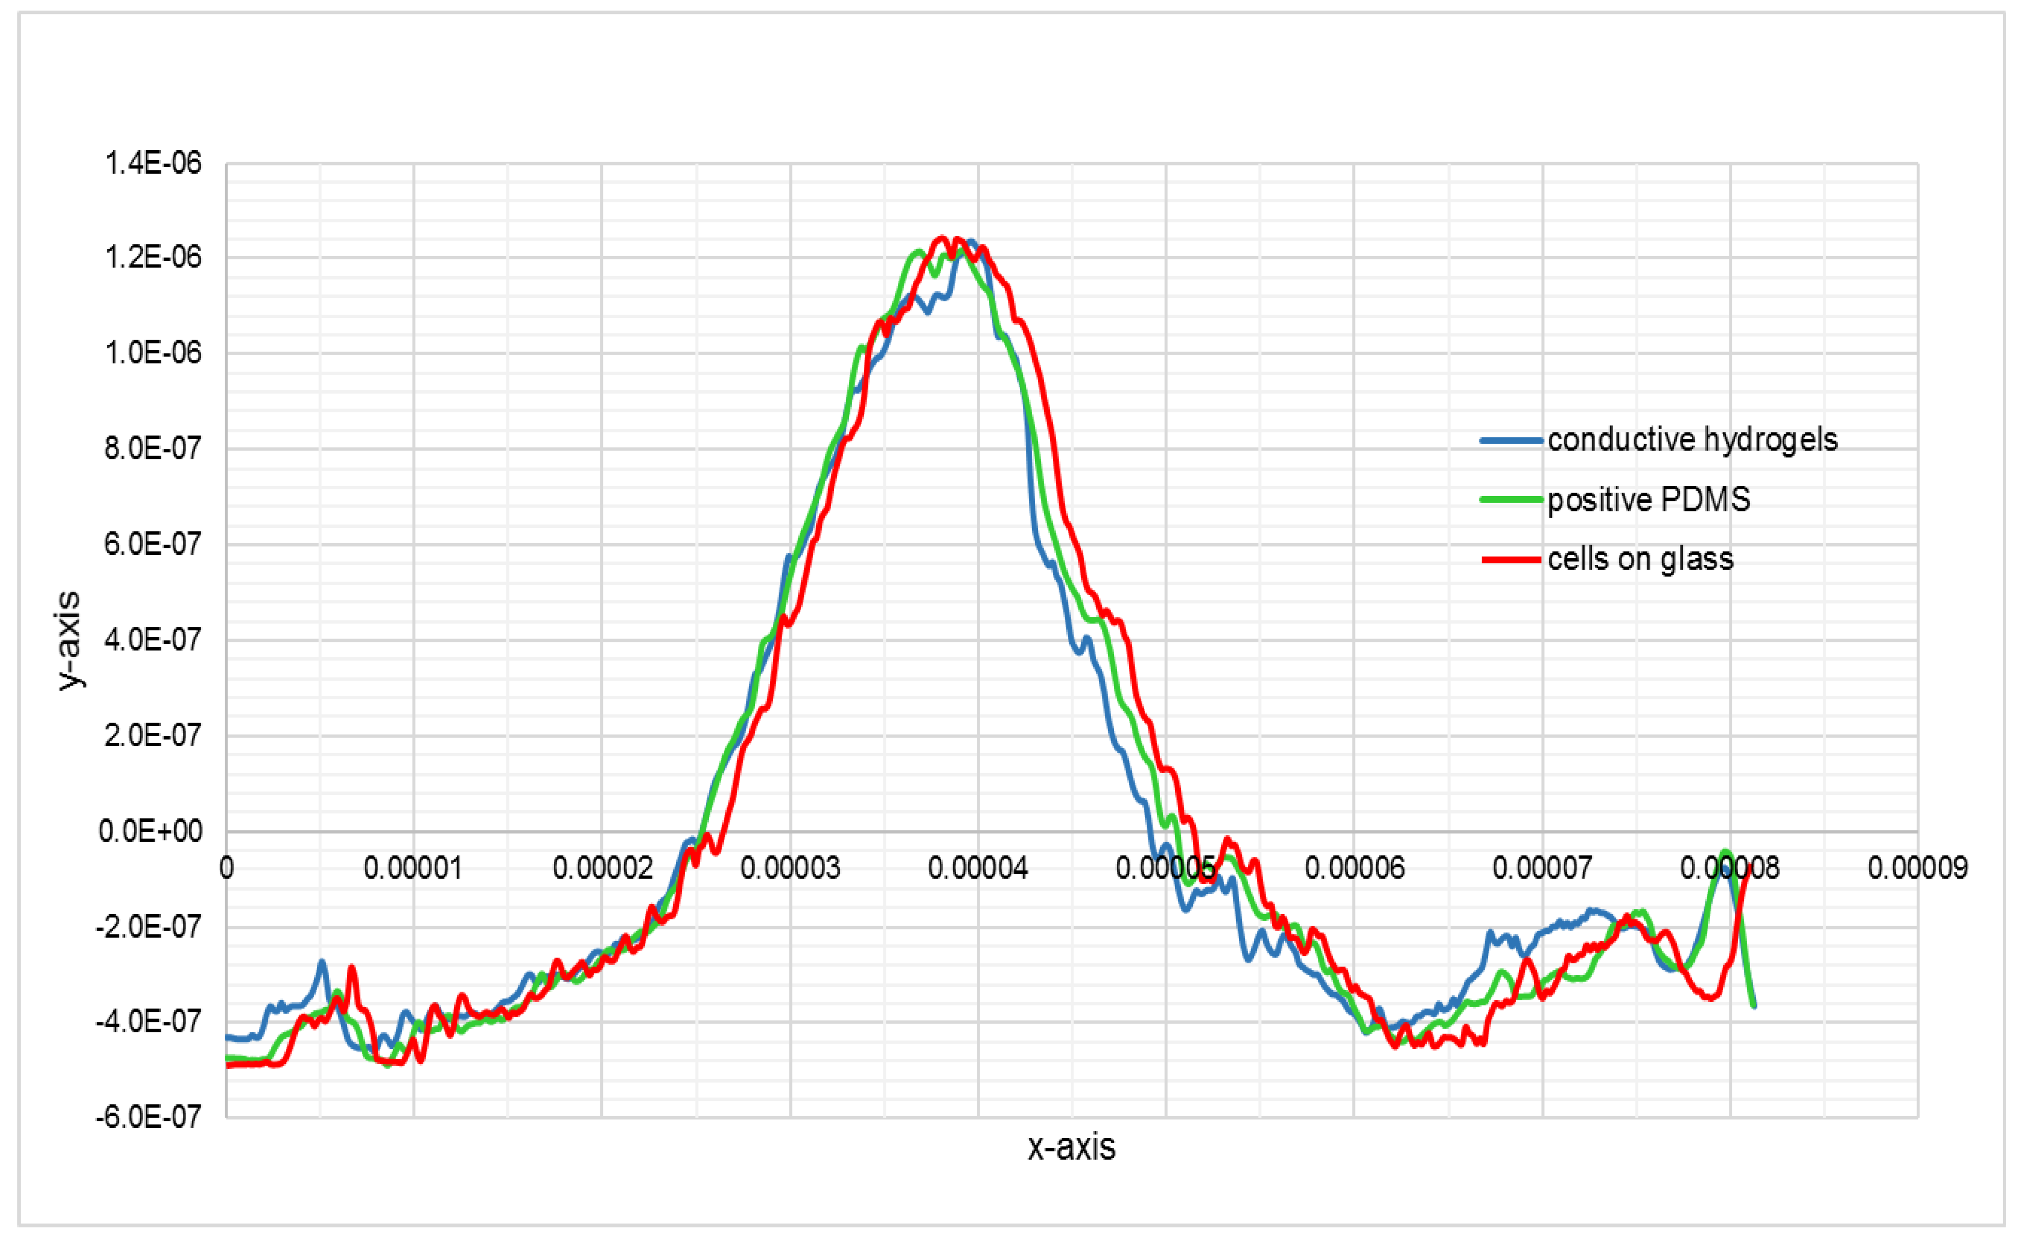
Task: Click the 0.00006 x-axis tick label
Action: tap(1354, 868)
